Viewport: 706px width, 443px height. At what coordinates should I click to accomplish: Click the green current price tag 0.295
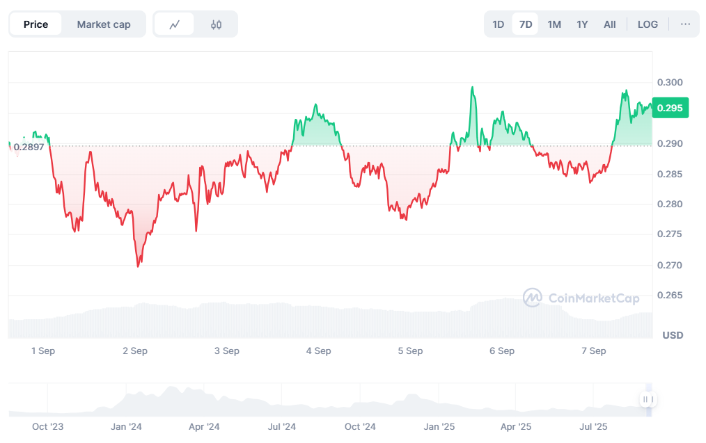point(669,108)
